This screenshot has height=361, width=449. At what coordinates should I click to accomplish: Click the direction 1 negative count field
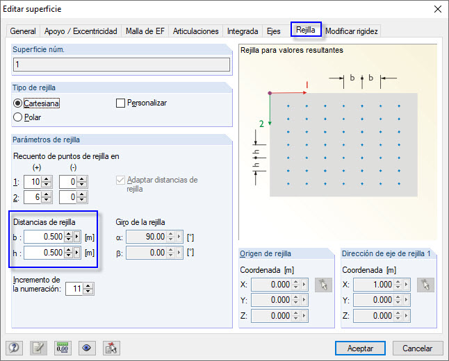coord(68,182)
